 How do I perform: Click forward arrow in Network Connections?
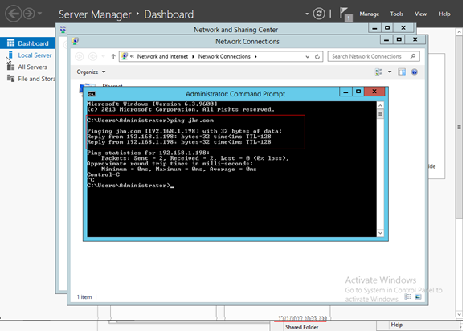click(92, 56)
